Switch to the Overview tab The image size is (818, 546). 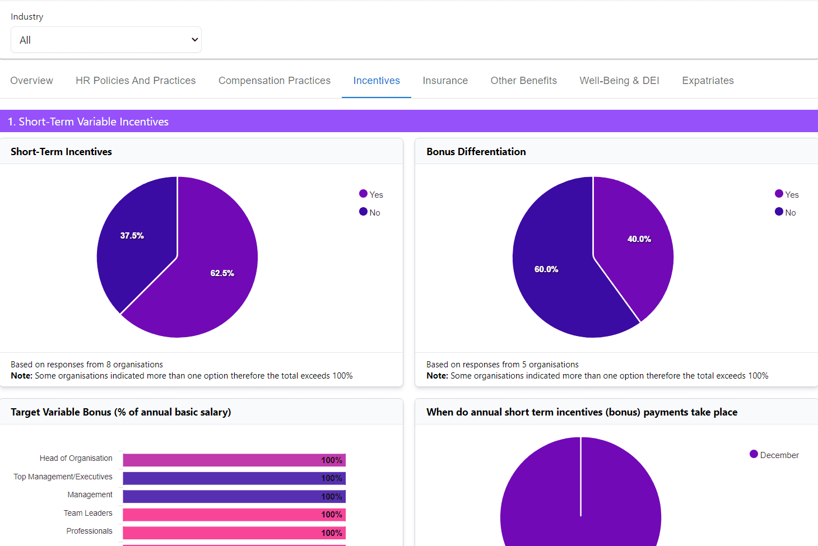click(31, 81)
